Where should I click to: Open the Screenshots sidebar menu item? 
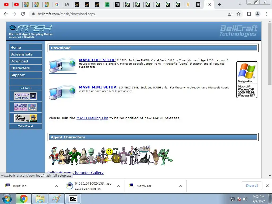click(25, 54)
